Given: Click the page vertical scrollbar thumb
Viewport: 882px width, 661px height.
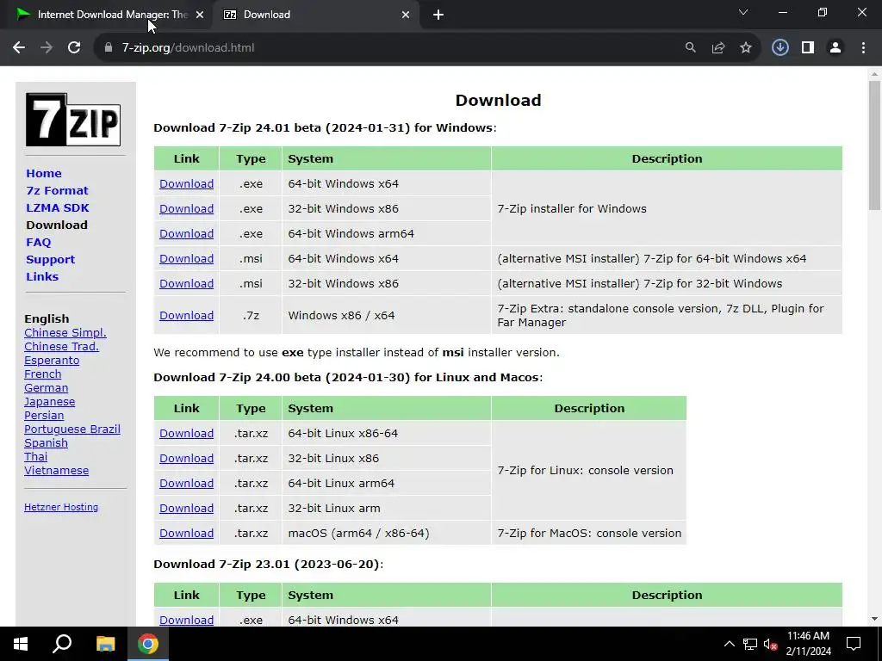Looking at the screenshot, I should coord(874,145).
